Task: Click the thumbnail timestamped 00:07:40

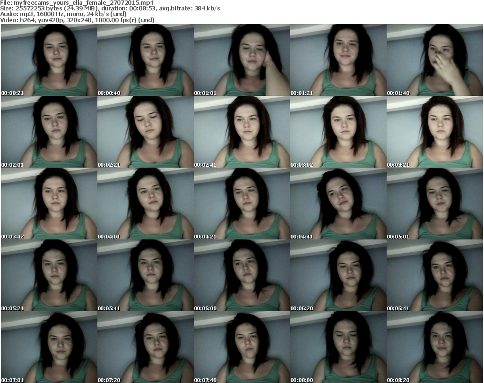Action: [x=242, y=347]
